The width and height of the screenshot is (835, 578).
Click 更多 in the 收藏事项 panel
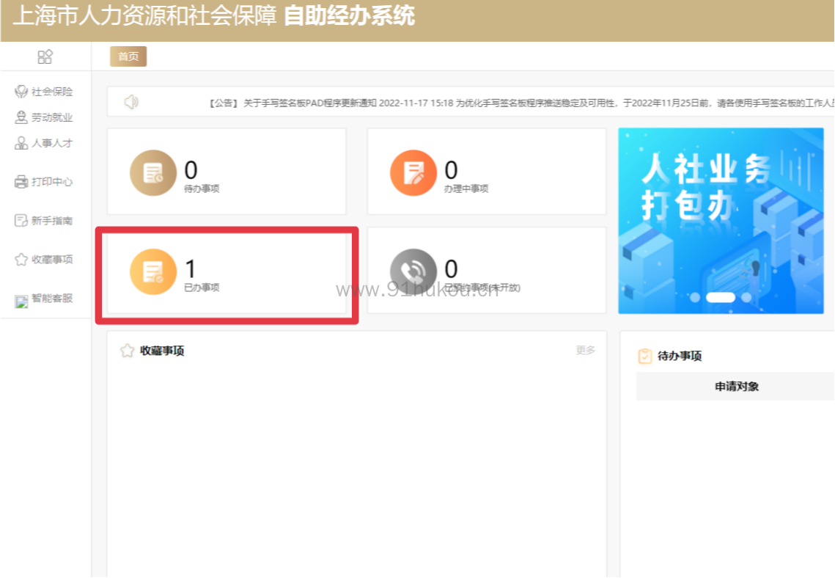tap(585, 351)
